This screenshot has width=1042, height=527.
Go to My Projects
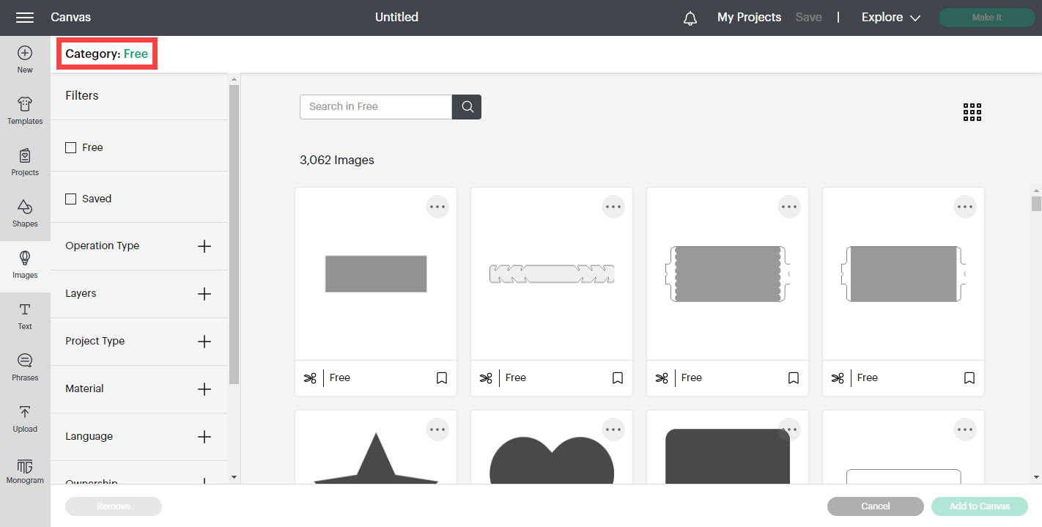tap(749, 18)
